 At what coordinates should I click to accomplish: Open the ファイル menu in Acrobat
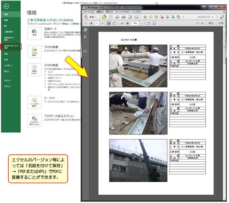88,12
